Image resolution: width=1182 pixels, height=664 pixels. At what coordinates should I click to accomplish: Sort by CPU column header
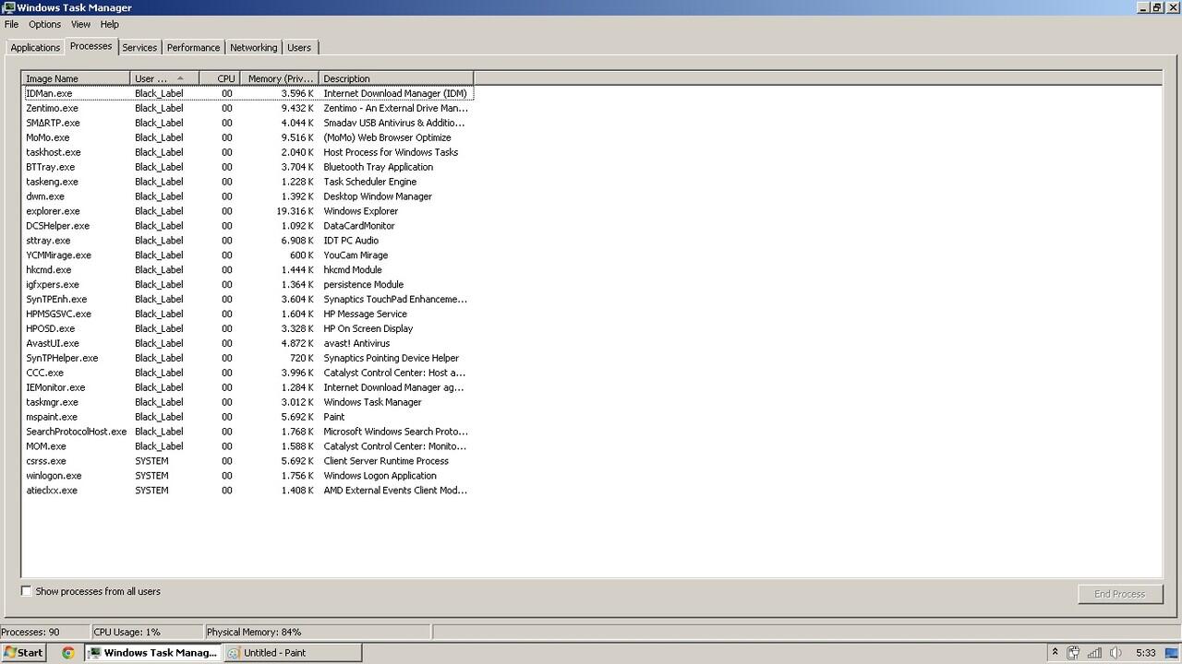pyautogui.click(x=220, y=78)
